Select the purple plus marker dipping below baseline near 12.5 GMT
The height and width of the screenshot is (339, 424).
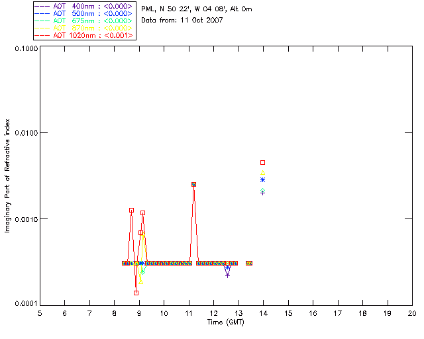coord(228,275)
